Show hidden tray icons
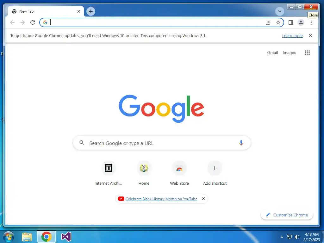 [x=282, y=237]
